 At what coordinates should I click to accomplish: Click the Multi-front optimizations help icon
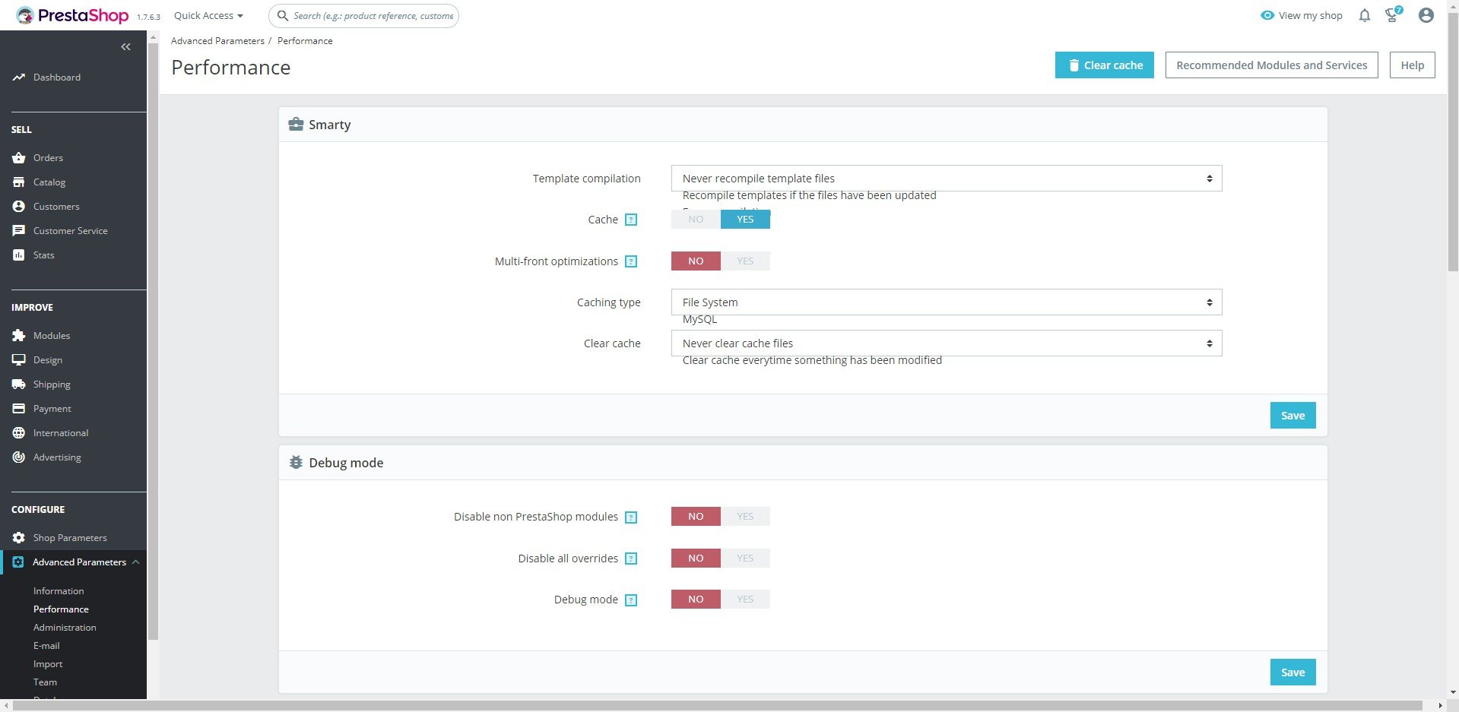[631, 261]
